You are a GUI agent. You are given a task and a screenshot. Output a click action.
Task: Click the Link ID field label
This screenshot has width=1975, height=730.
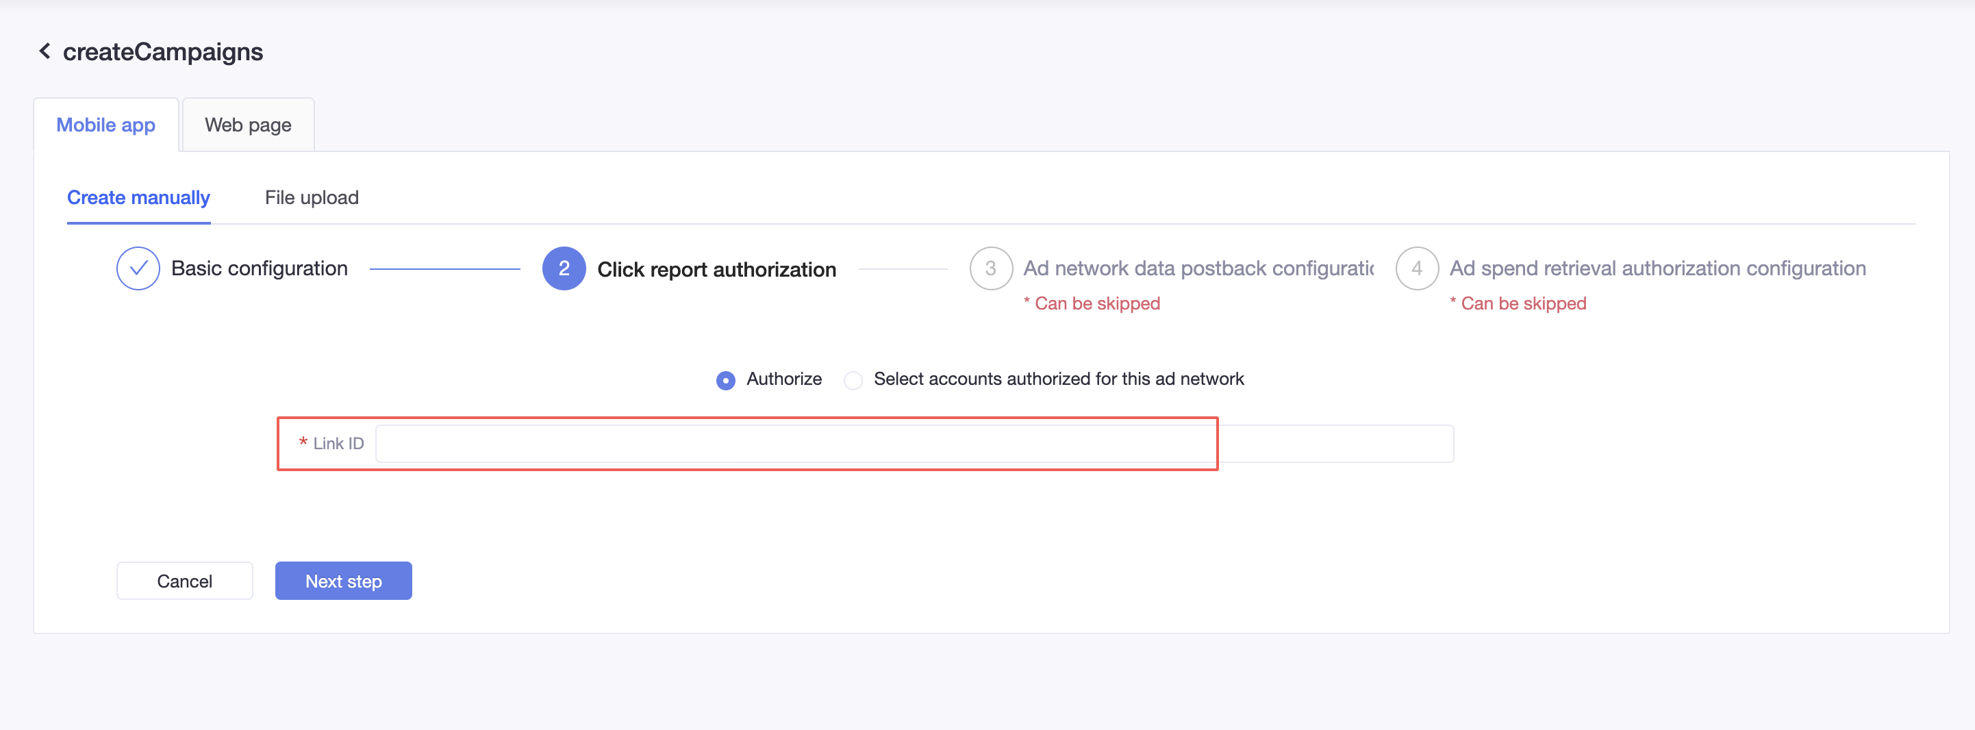(338, 444)
